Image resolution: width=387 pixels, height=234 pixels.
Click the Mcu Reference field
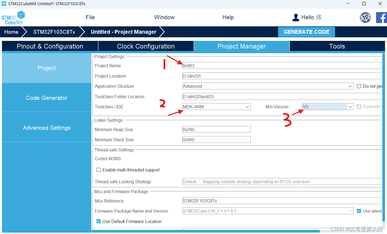point(282,201)
